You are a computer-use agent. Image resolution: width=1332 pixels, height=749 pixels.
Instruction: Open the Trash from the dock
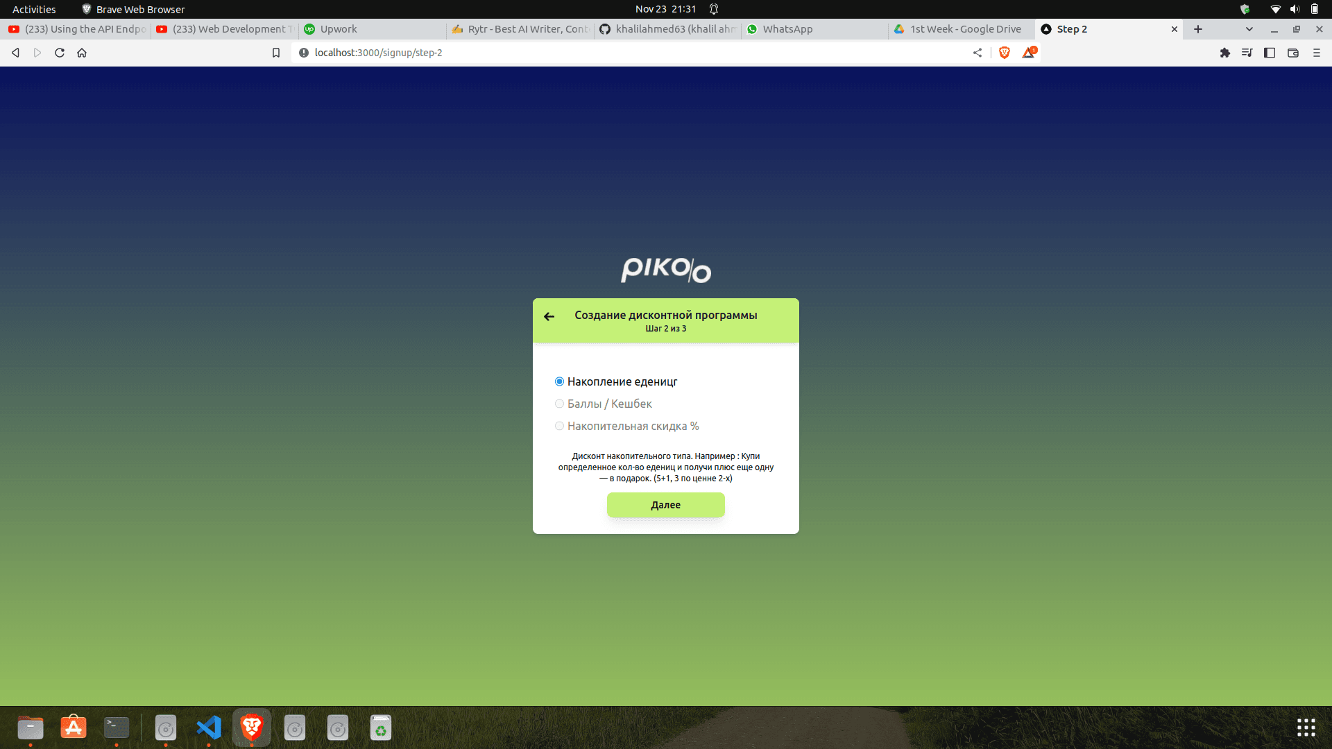coord(381,728)
